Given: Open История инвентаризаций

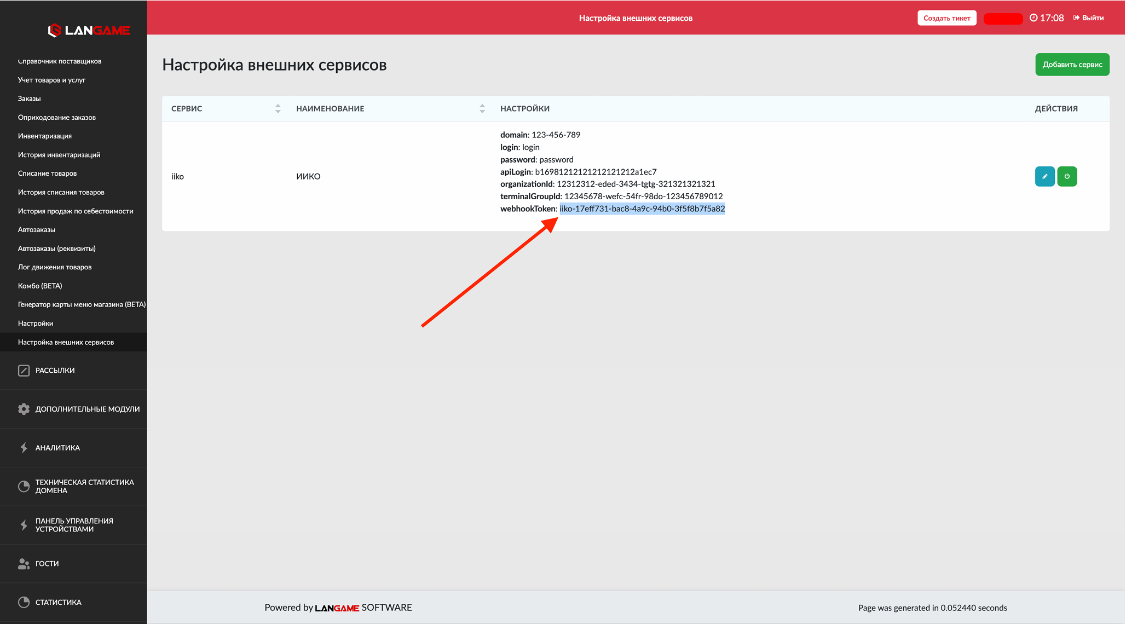Looking at the screenshot, I should [59, 155].
